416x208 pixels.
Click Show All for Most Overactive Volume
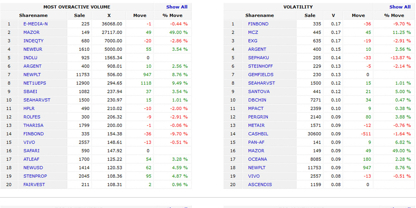[177, 7]
